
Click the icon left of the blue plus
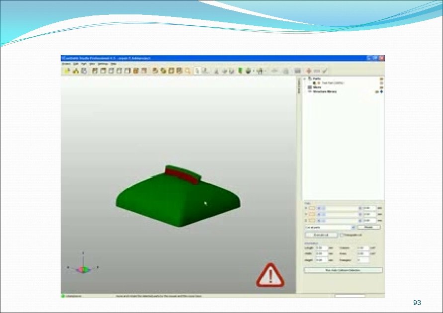coord(377,92)
